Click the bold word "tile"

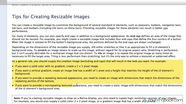[x=100, y=53]
